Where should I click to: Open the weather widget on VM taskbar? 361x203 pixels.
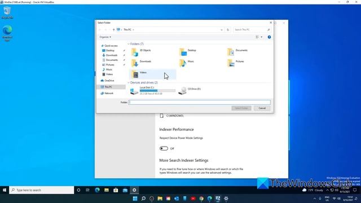tap(313, 190)
